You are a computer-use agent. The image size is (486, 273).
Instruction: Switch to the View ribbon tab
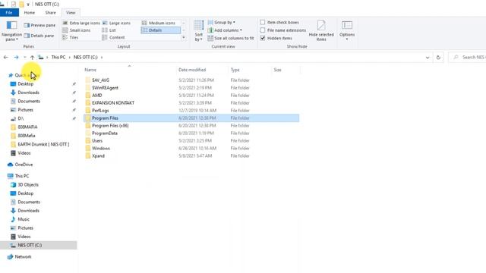tap(71, 13)
